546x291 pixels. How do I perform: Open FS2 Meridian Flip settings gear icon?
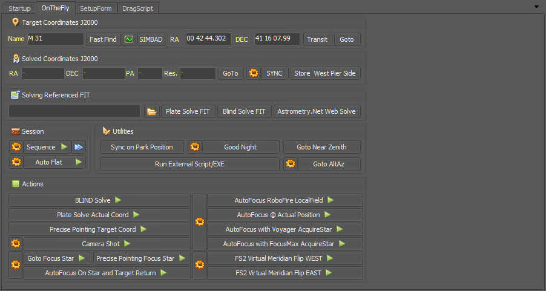(x=200, y=265)
